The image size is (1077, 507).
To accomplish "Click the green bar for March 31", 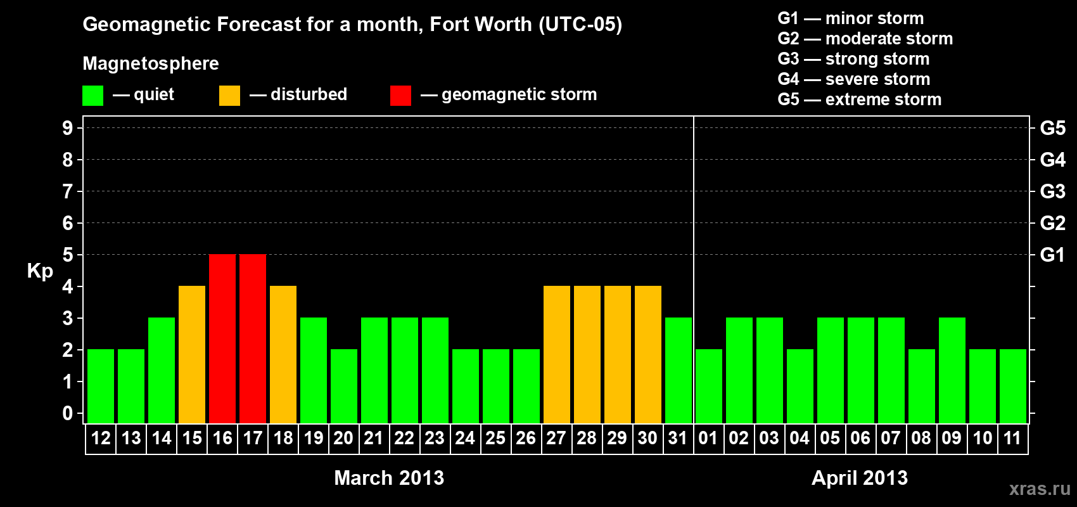I will point(679,370).
